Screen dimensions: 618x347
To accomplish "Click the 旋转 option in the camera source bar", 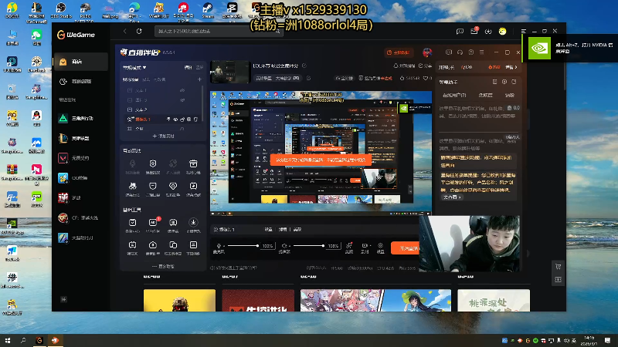I will click(x=283, y=229).
